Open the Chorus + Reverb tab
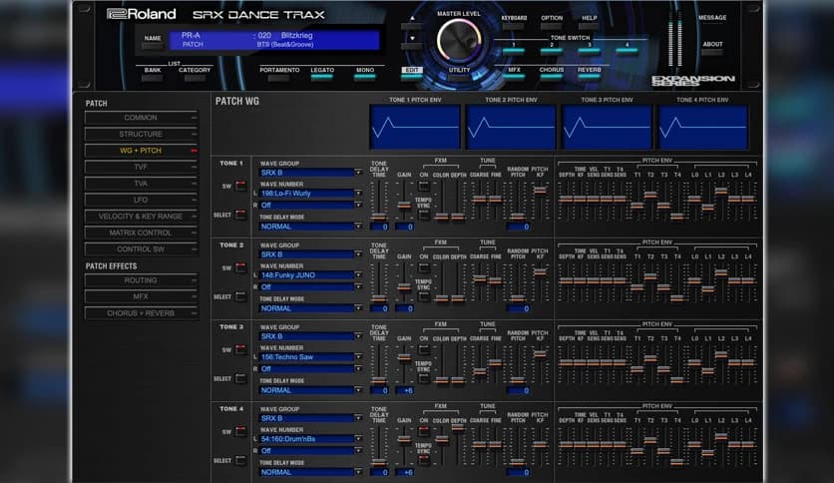Viewport: 834px width, 483px height. pos(141,313)
